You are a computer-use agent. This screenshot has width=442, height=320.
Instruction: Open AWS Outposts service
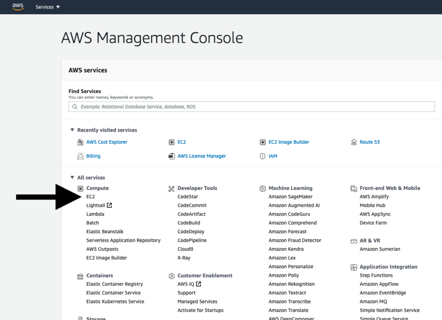pyautogui.click(x=102, y=249)
